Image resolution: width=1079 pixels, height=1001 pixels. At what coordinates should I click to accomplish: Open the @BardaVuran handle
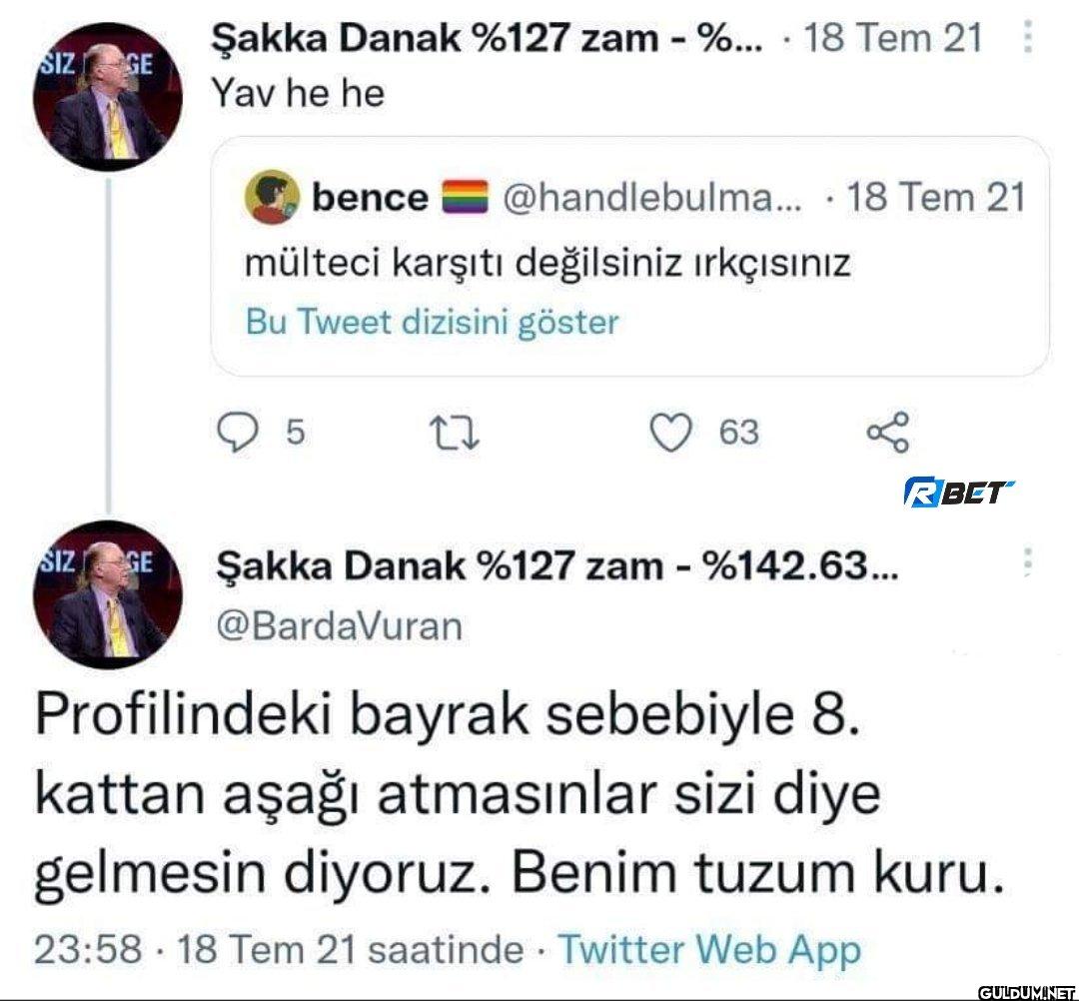pyautogui.click(x=340, y=626)
